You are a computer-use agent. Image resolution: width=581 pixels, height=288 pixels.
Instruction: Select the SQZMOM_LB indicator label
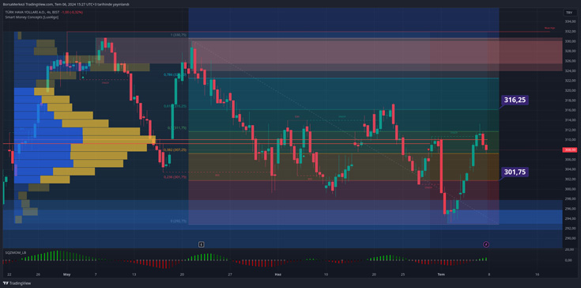[x=15, y=252]
